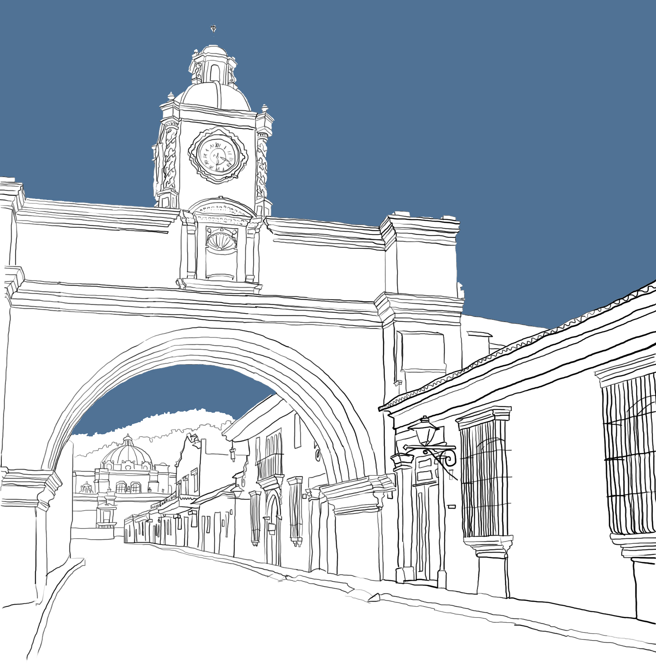Click the large dome above the clock

pos(216,95)
